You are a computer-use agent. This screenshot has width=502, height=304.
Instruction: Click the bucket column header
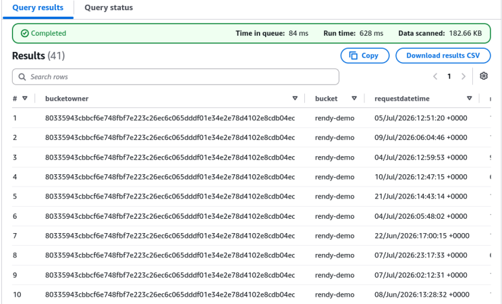coord(327,99)
